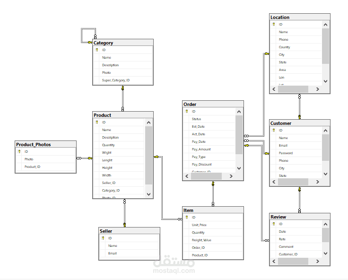Click the key icon beside Seller ID
The height and width of the screenshot is (280, 348).
click(103, 238)
